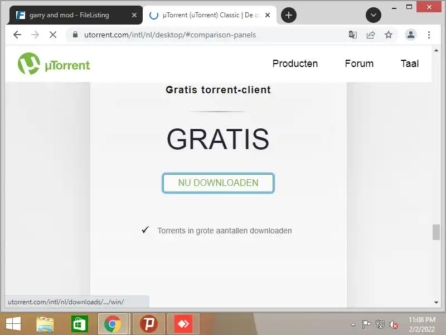Open the user profile icon
The image size is (446, 335).
point(411,35)
